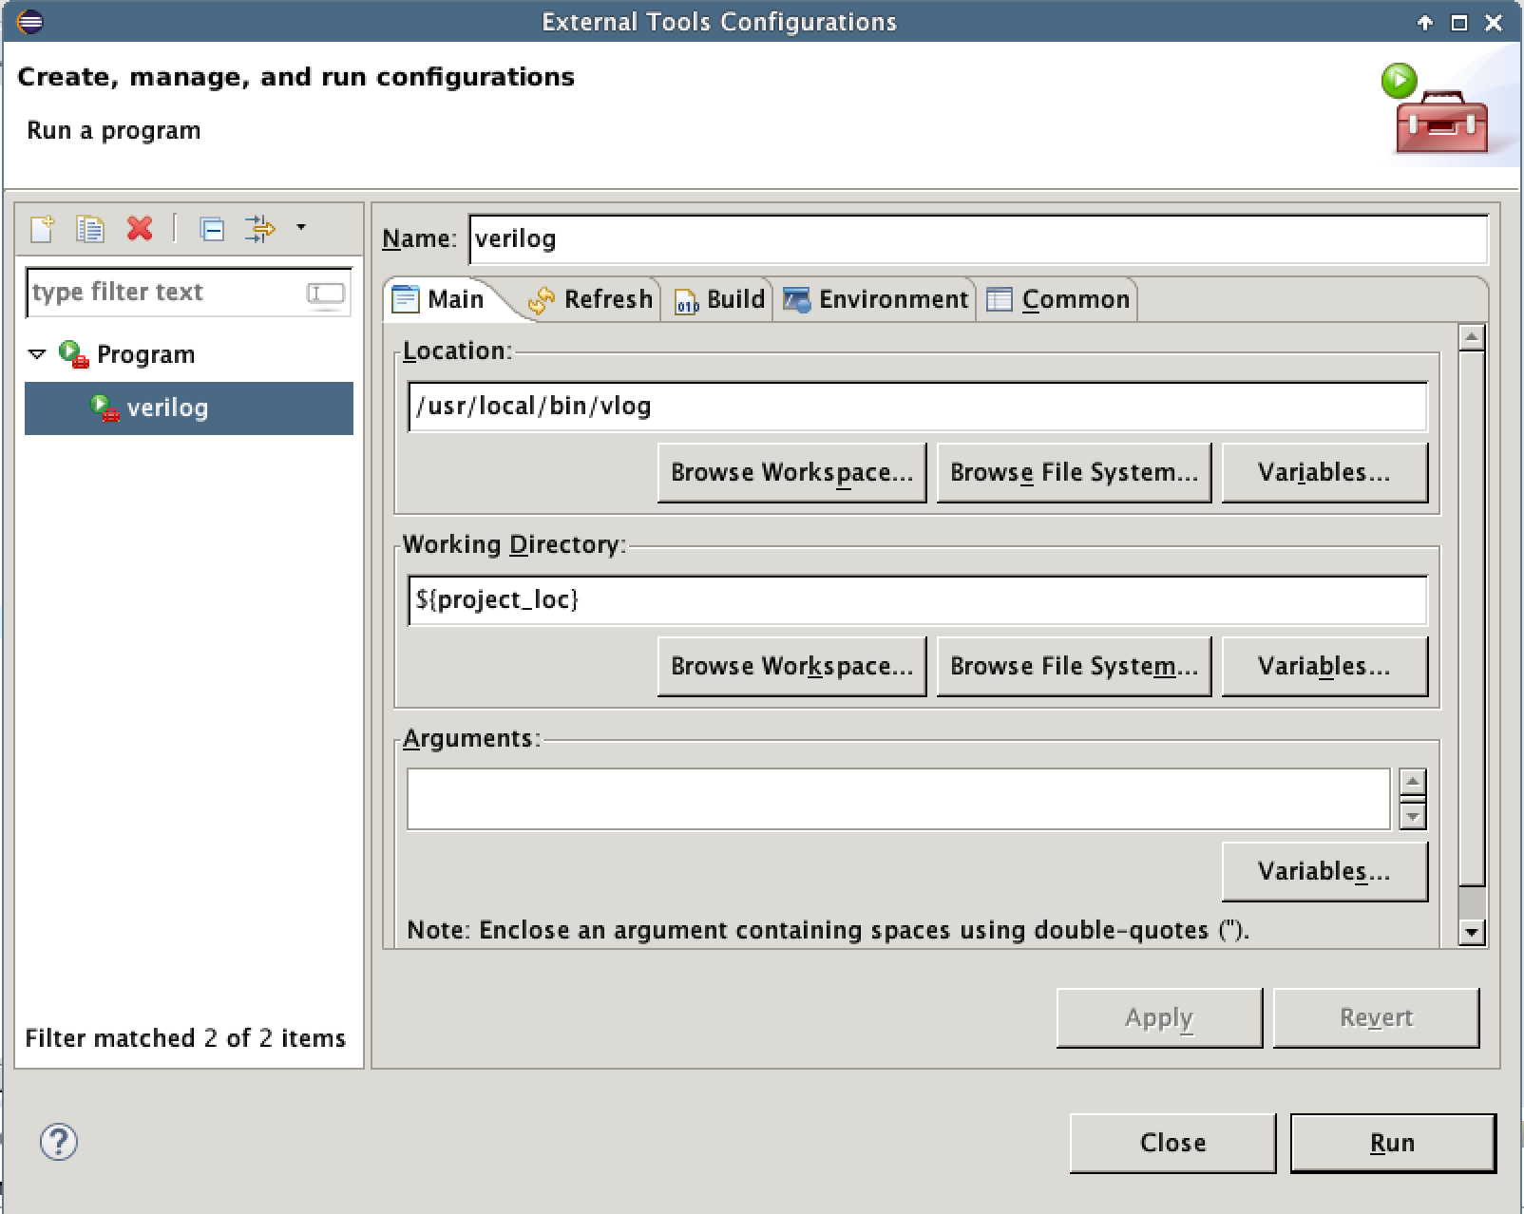Clear the filter text field icon
The width and height of the screenshot is (1524, 1214).
(326, 293)
